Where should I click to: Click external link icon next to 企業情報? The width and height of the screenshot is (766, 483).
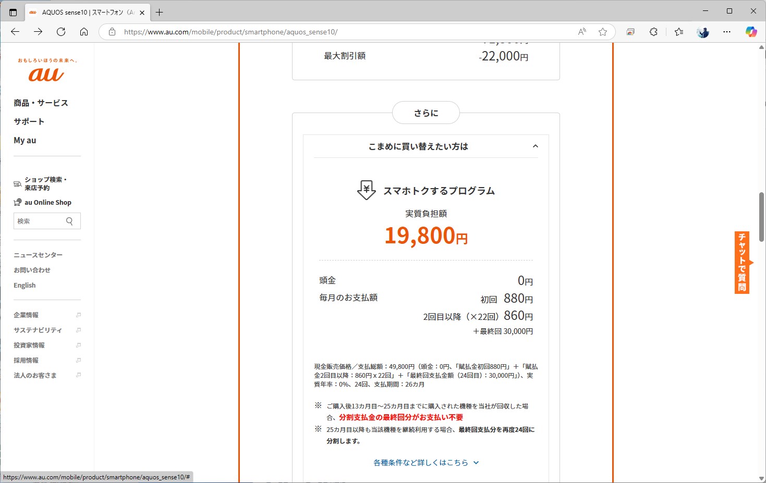78,315
